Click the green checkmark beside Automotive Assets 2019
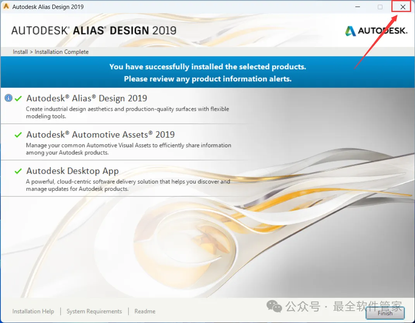 pyautogui.click(x=18, y=135)
